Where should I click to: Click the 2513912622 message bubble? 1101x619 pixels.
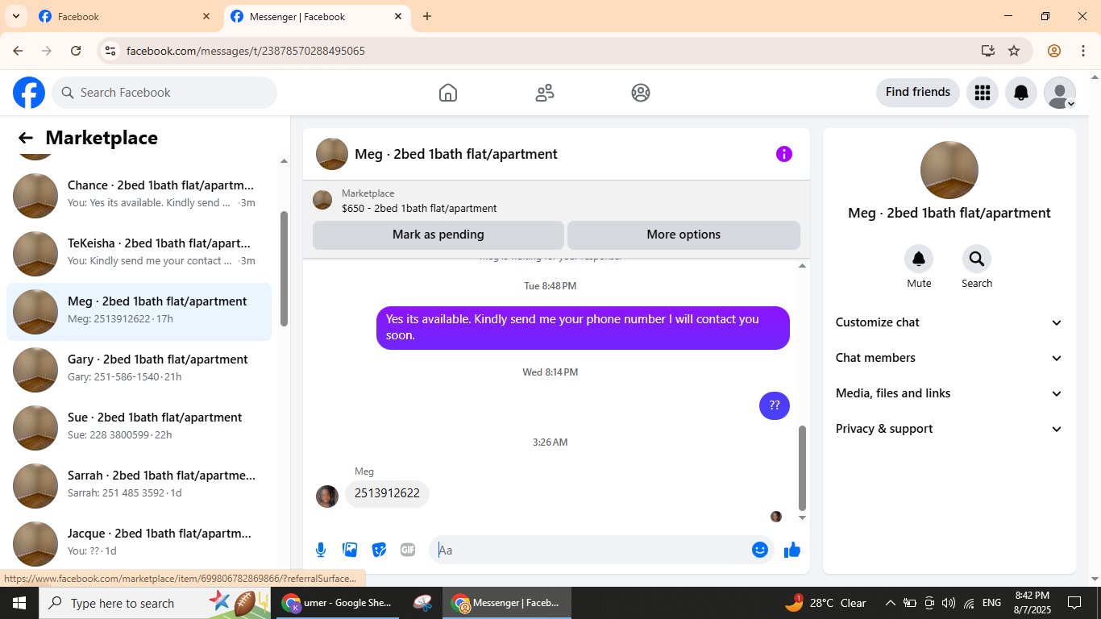(387, 493)
